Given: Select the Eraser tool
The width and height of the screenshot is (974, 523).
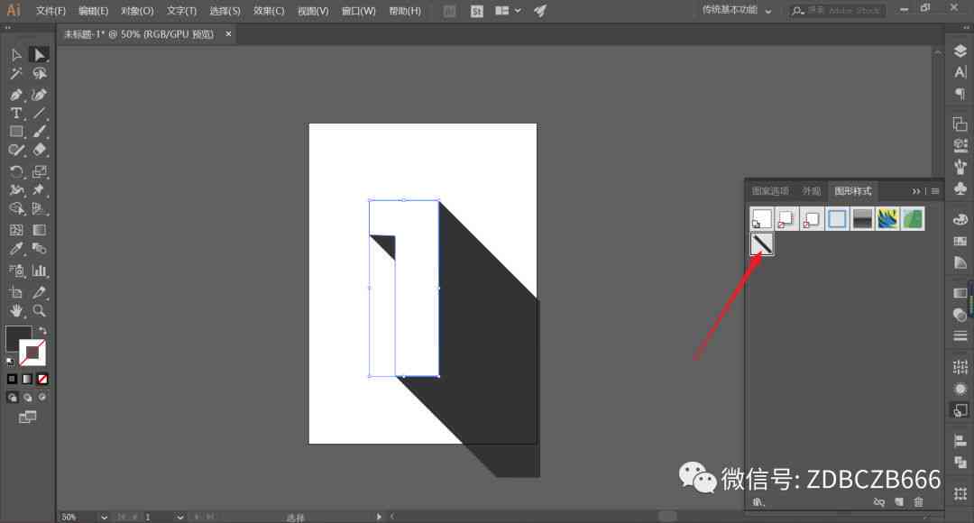Looking at the screenshot, I should tap(39, 150).
